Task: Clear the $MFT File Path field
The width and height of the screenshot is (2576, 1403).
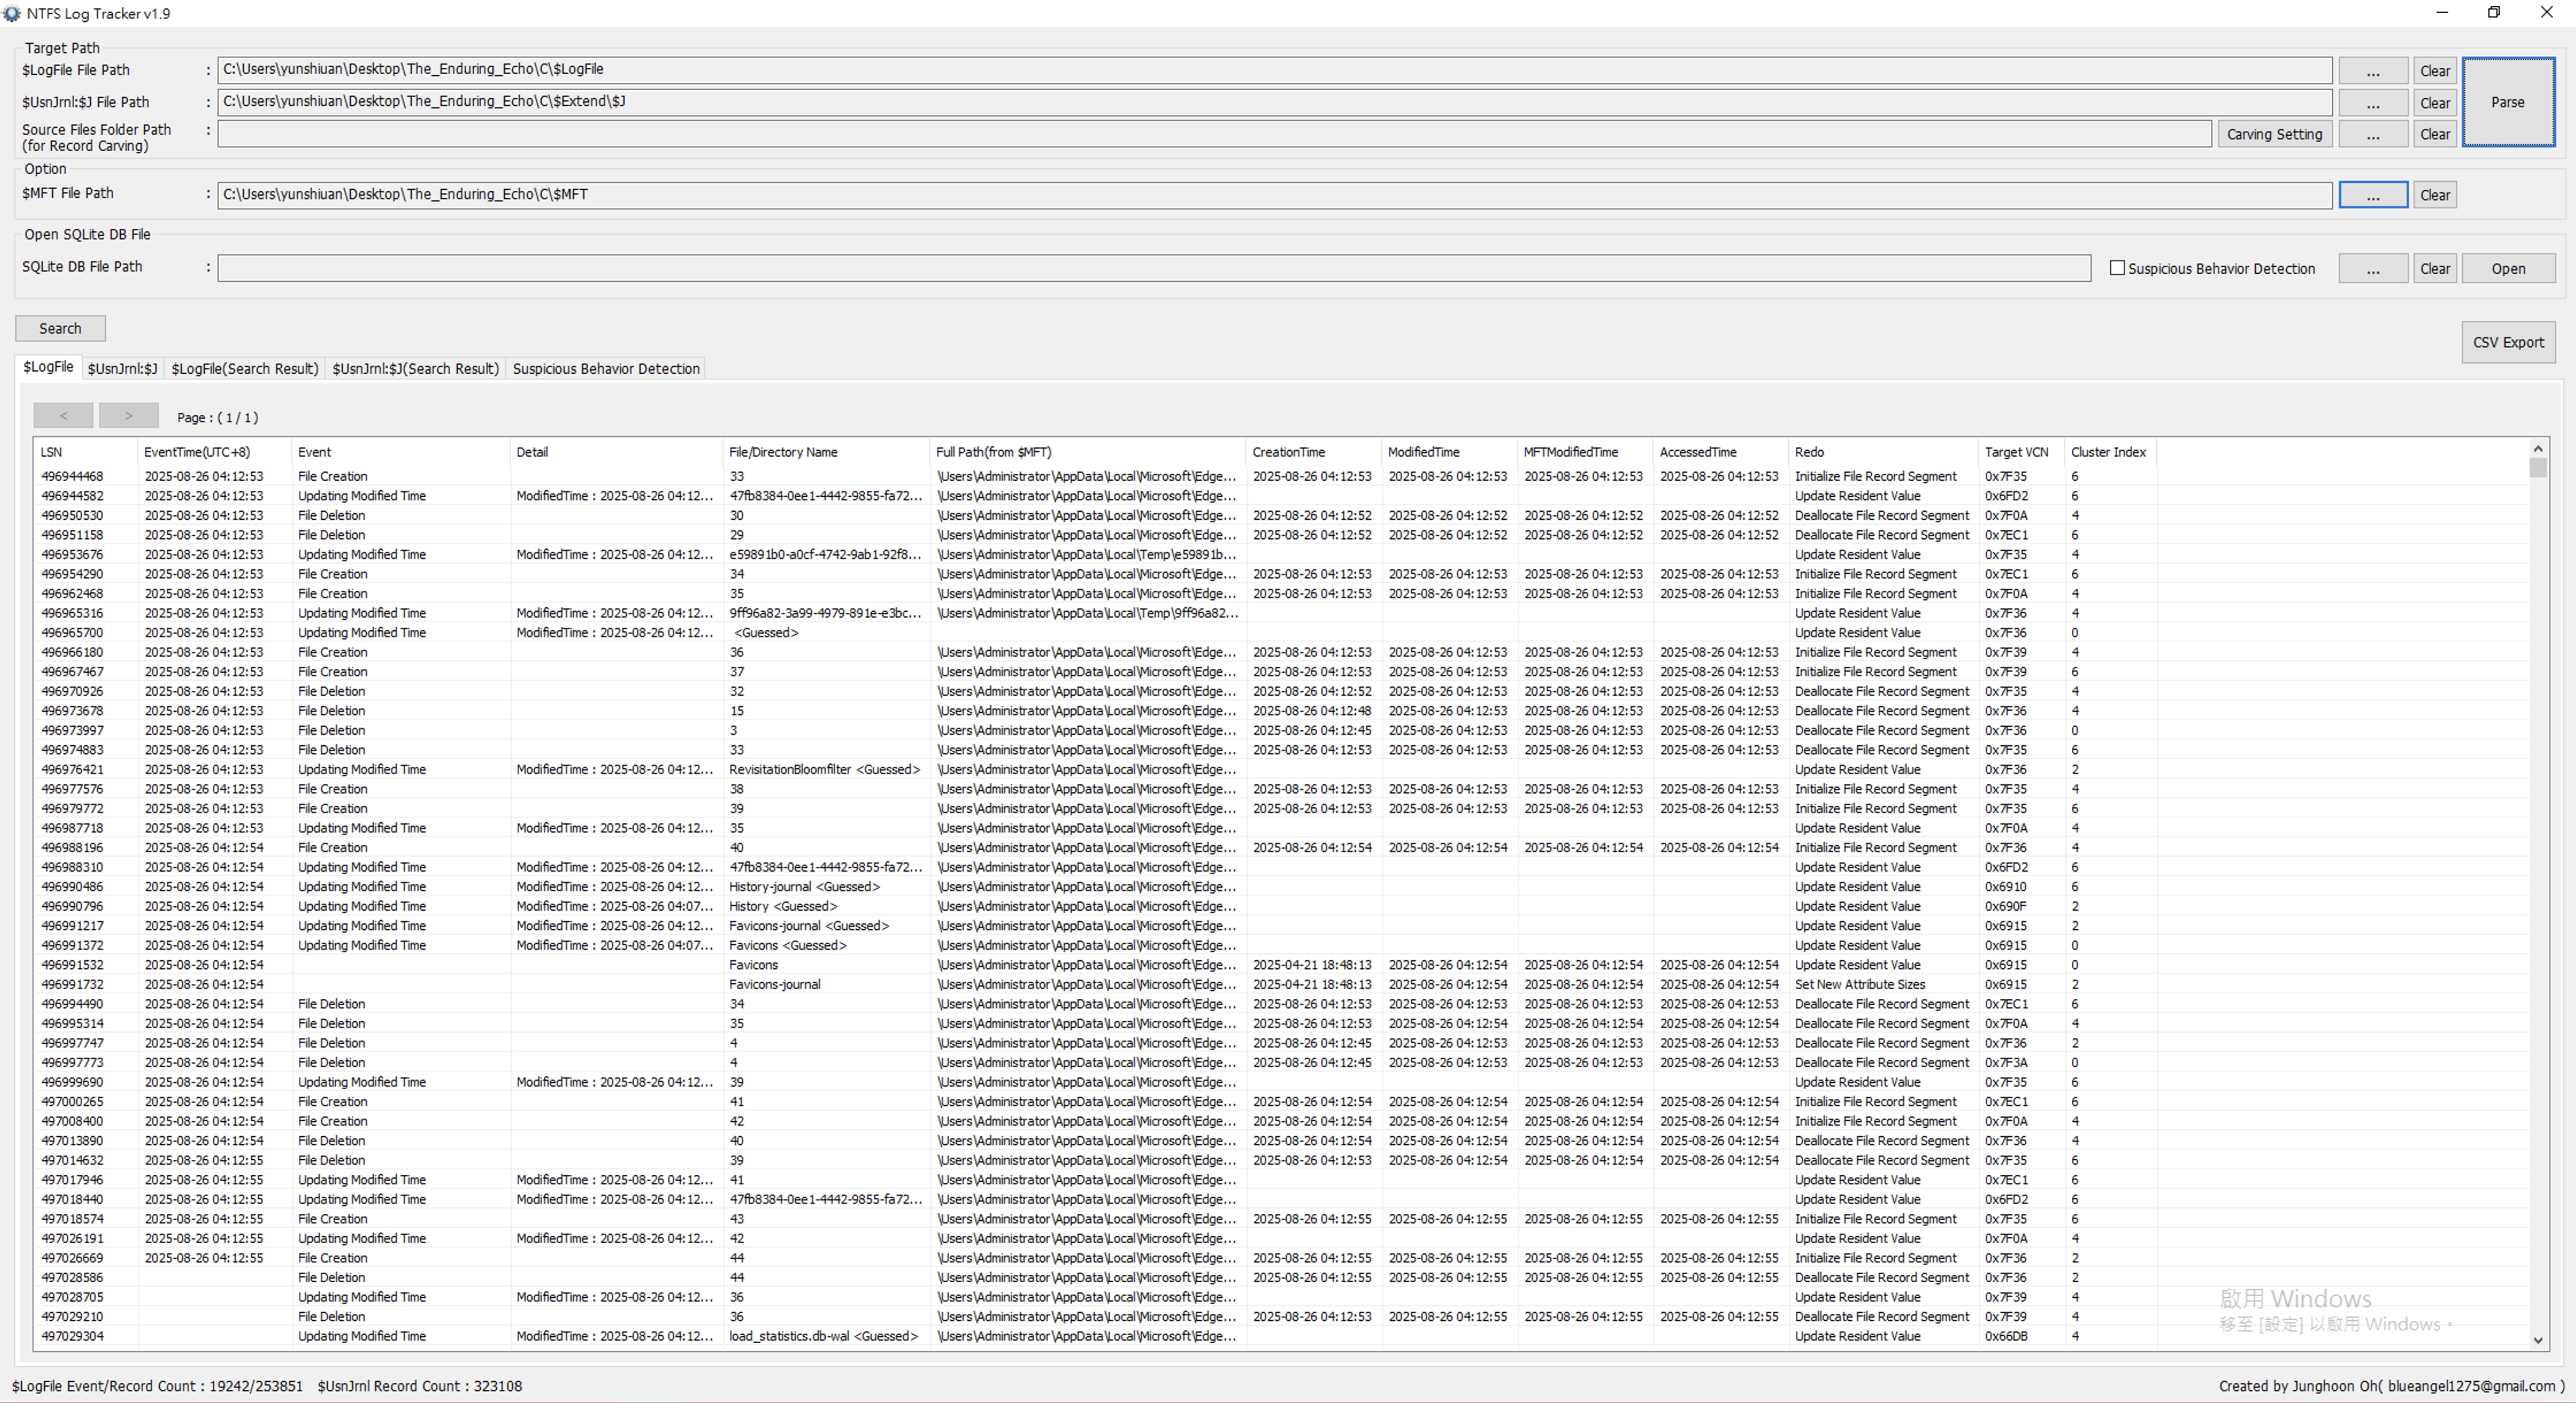Action: click(x=2435, y=195)
